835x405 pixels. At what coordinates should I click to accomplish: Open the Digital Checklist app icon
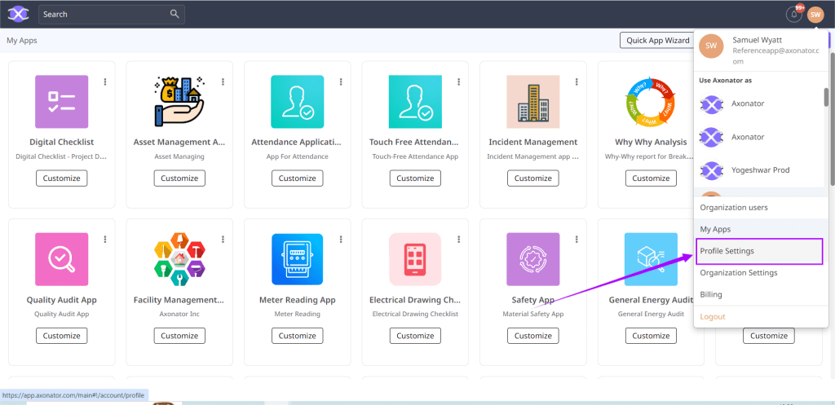61,102
